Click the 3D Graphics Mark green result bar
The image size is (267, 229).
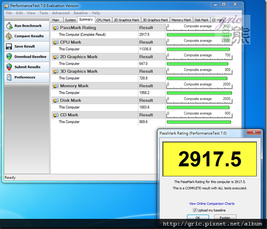point(197,79)
